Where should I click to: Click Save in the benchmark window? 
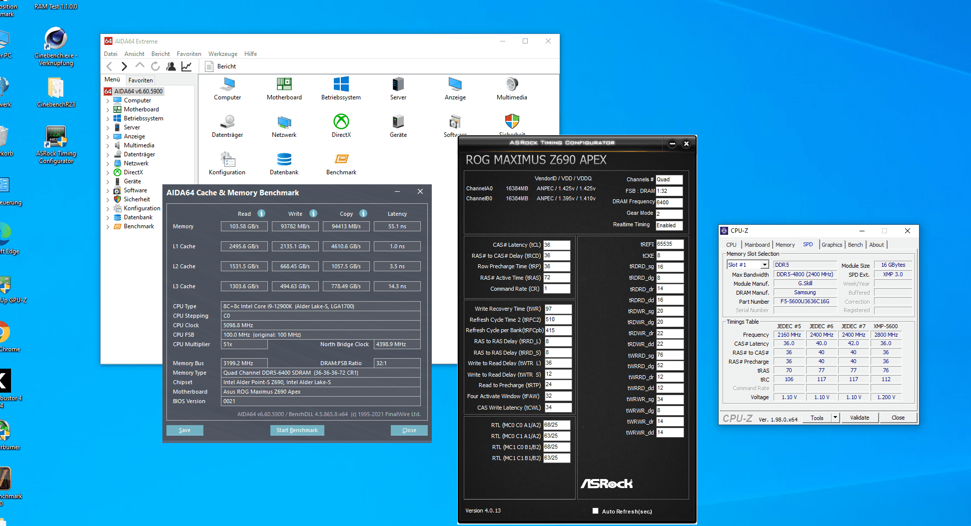(185, 430)
